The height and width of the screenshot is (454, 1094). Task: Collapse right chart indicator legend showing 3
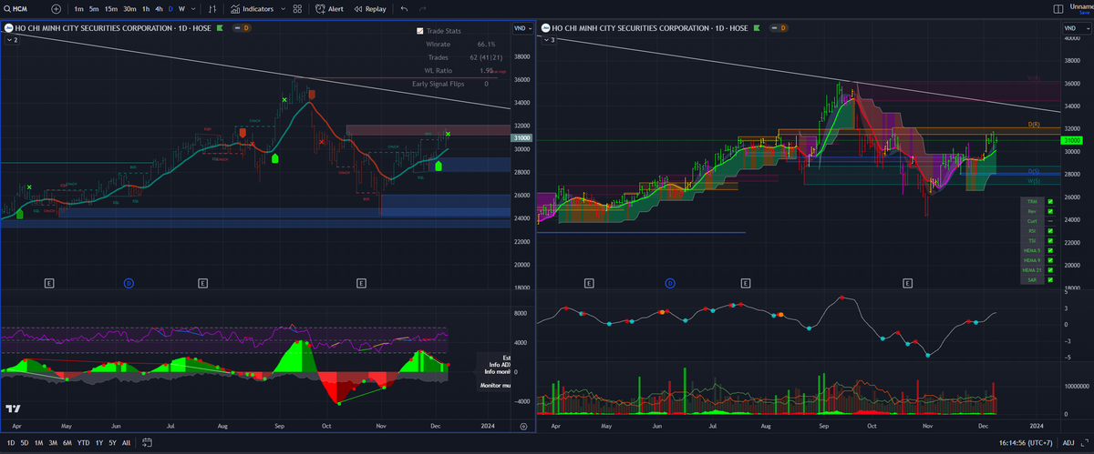point(549,40)
